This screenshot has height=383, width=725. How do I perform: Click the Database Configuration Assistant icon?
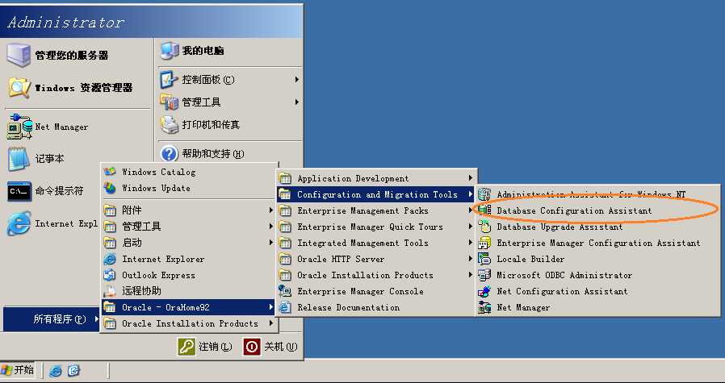[x=484, y=210]
